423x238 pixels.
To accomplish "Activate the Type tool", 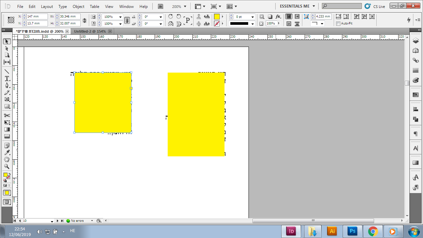I will 7,78.
